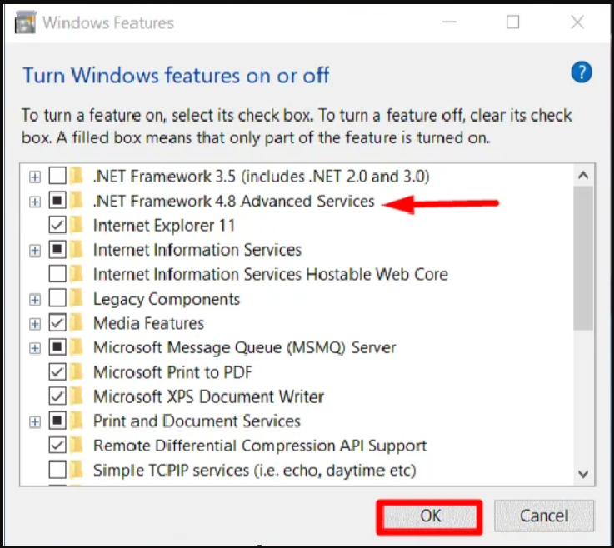
Task: Click the blue help question mark icon
Action: pos(581,72)
